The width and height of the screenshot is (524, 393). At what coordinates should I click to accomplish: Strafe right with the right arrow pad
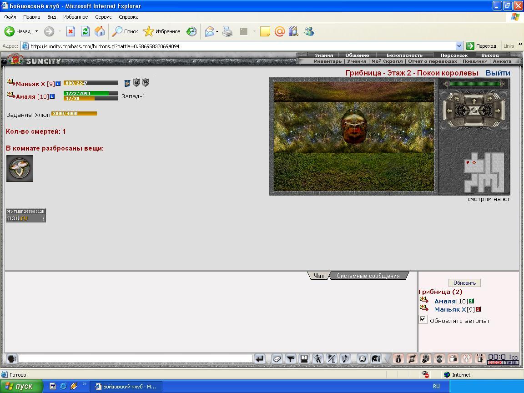click(498, 111)
